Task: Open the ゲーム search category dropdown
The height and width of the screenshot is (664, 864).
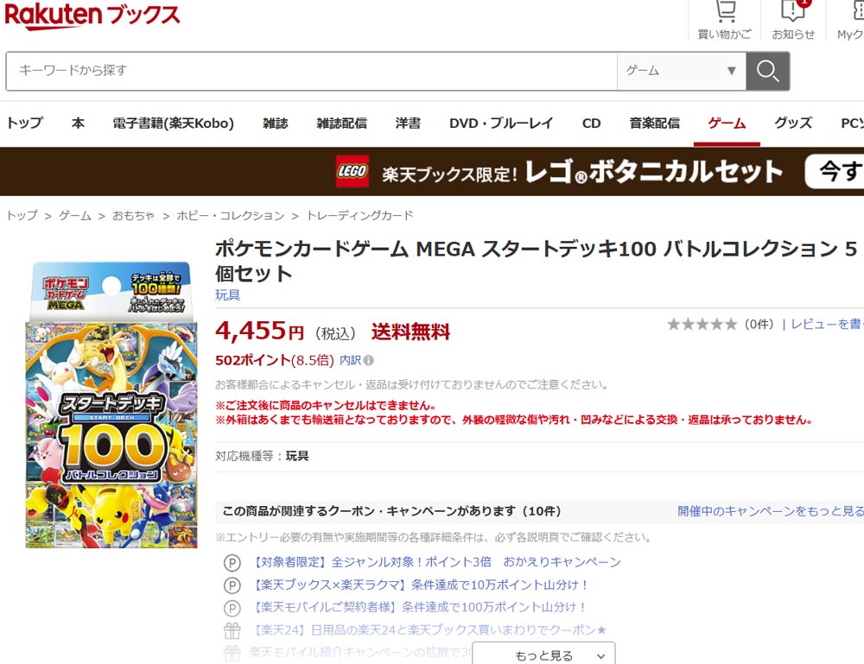Action: [679, 71]
